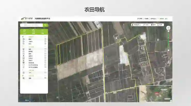
Task: Open the layer-stack dropdown in the map toolbar
Action: click(x=136, y=25)
